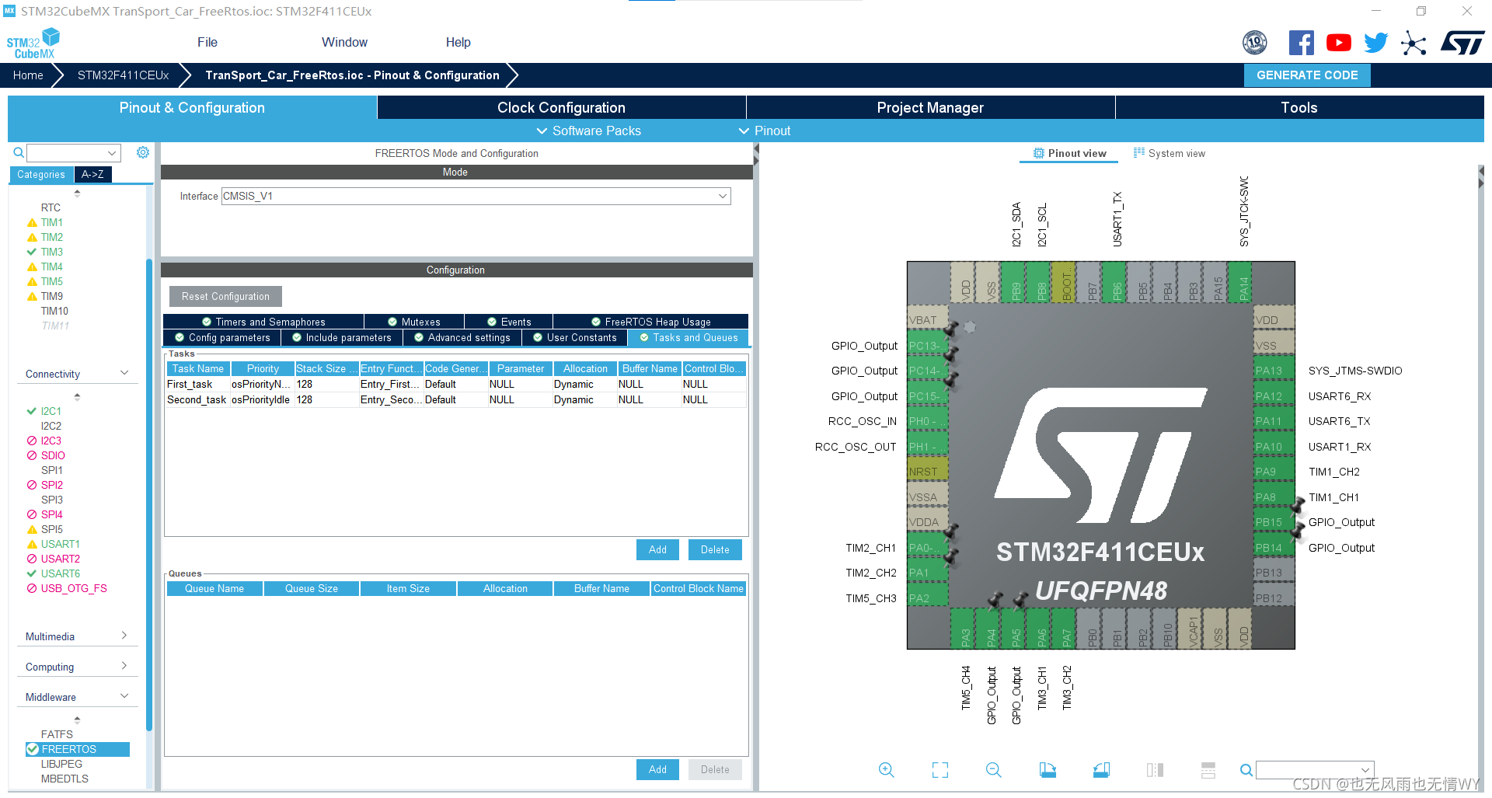The height and width of the screenshot is (798, 1492).
Task: Click the GENERATE CODE button
Action: click(1307, 75)
